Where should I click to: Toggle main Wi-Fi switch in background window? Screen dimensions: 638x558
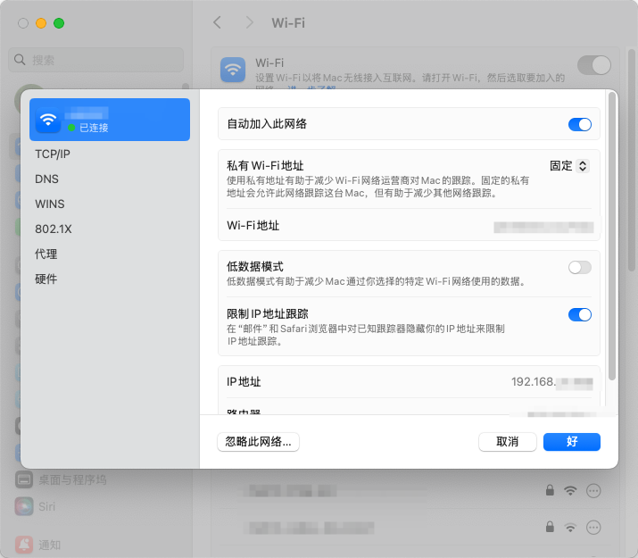593,65
